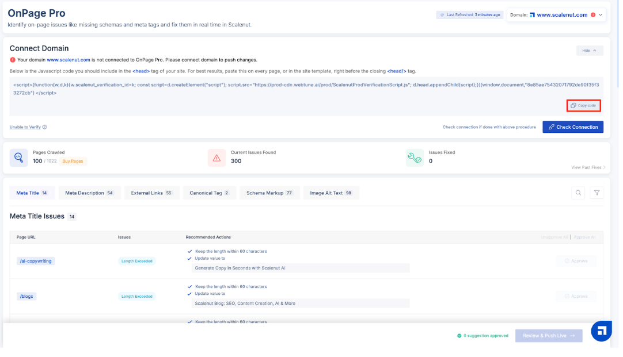Approve the /blogs meta title suggestion
Screen dimensions: 623x357
(576, 297)
